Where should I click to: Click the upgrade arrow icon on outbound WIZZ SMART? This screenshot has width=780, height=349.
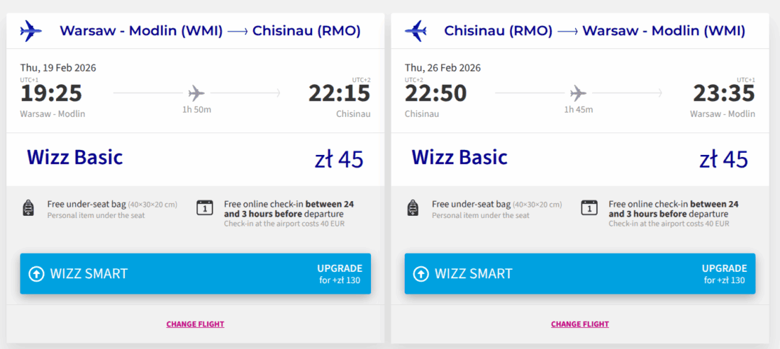[x=36, y=274]
